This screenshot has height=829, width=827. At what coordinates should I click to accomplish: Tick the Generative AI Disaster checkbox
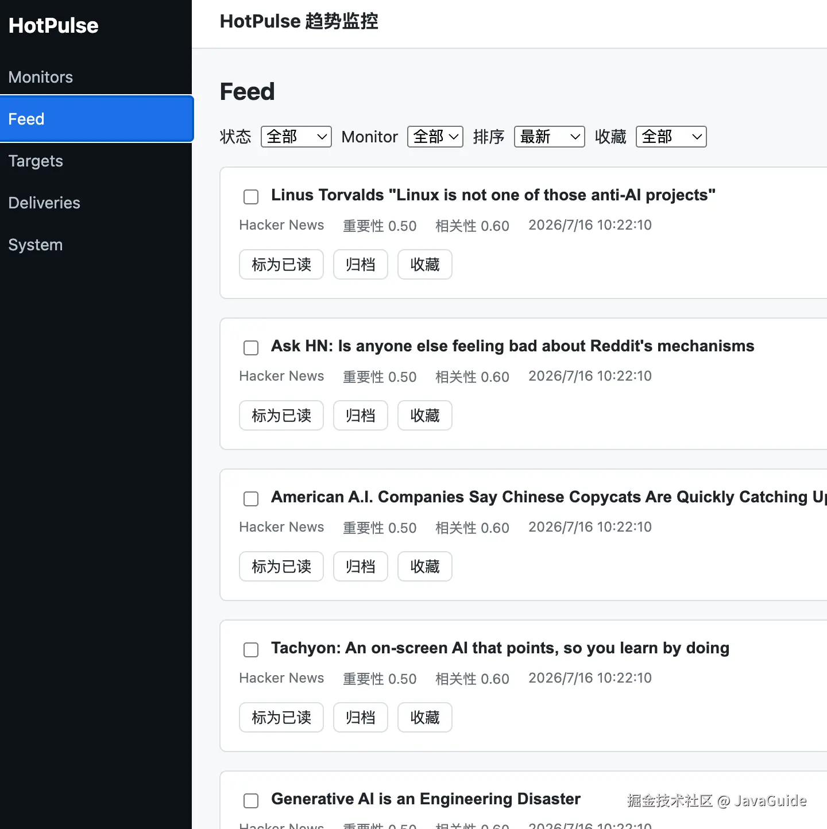[x=251, y=801]
